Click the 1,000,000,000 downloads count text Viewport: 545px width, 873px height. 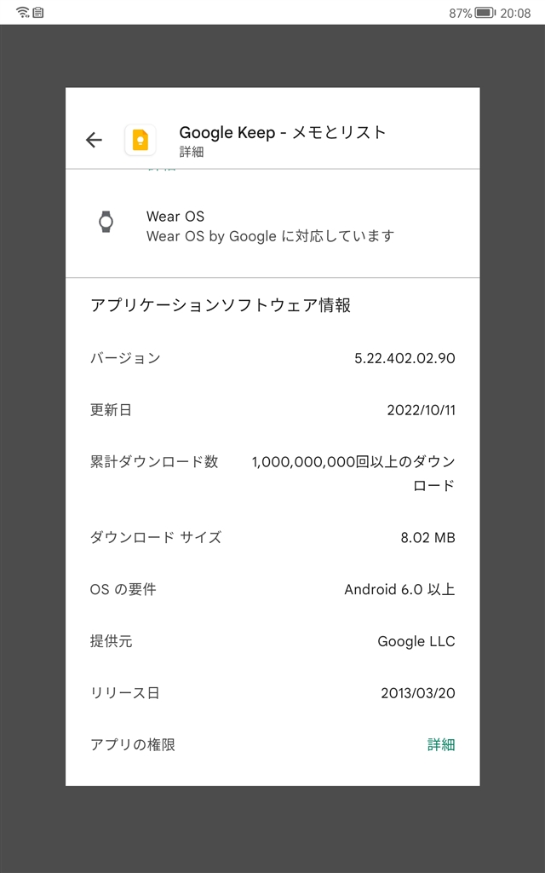click(353, 462)
